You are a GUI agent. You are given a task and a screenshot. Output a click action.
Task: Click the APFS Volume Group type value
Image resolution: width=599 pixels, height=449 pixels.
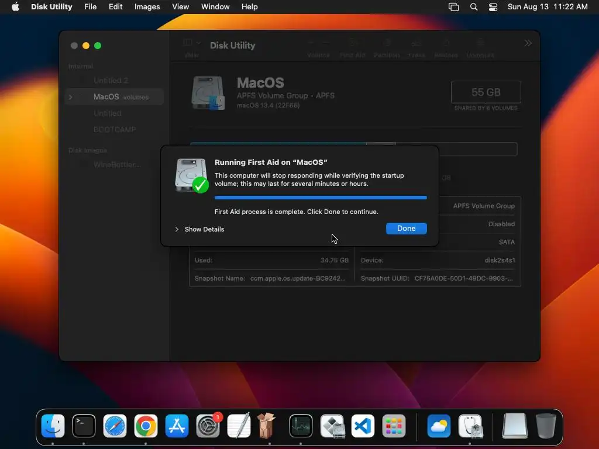pyautogui.click(x=484, y=206)
